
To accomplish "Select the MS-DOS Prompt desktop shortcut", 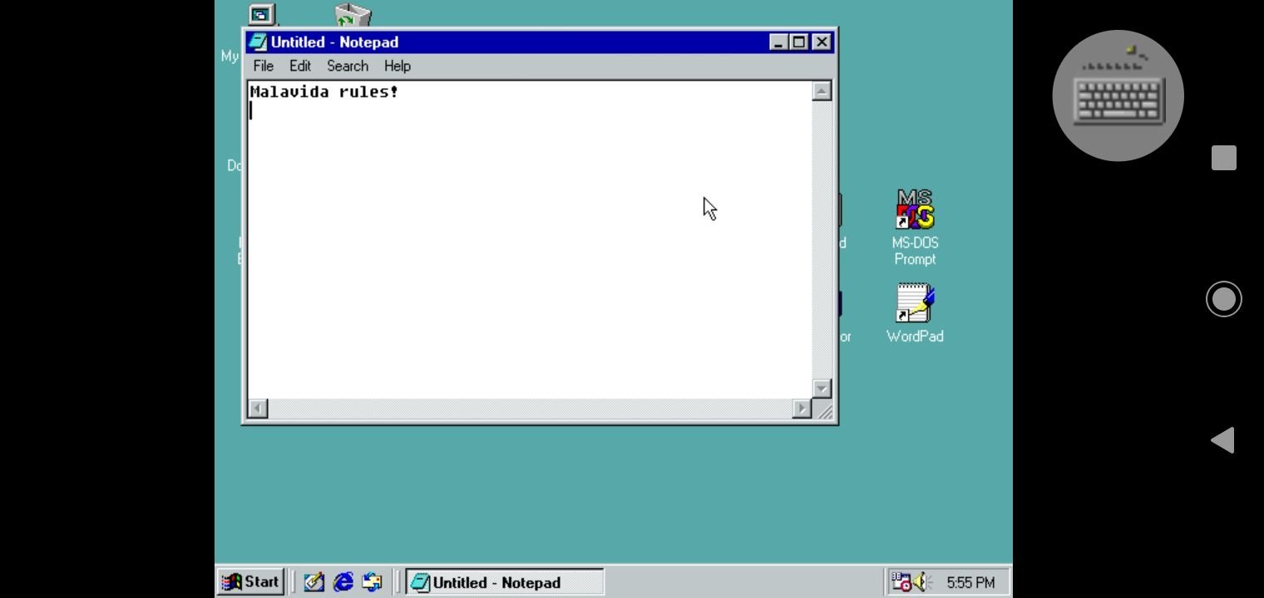I will [915, 227].
